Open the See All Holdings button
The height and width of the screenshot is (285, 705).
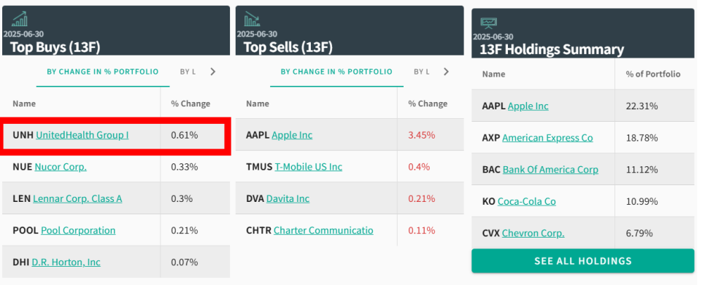[582, 261]
